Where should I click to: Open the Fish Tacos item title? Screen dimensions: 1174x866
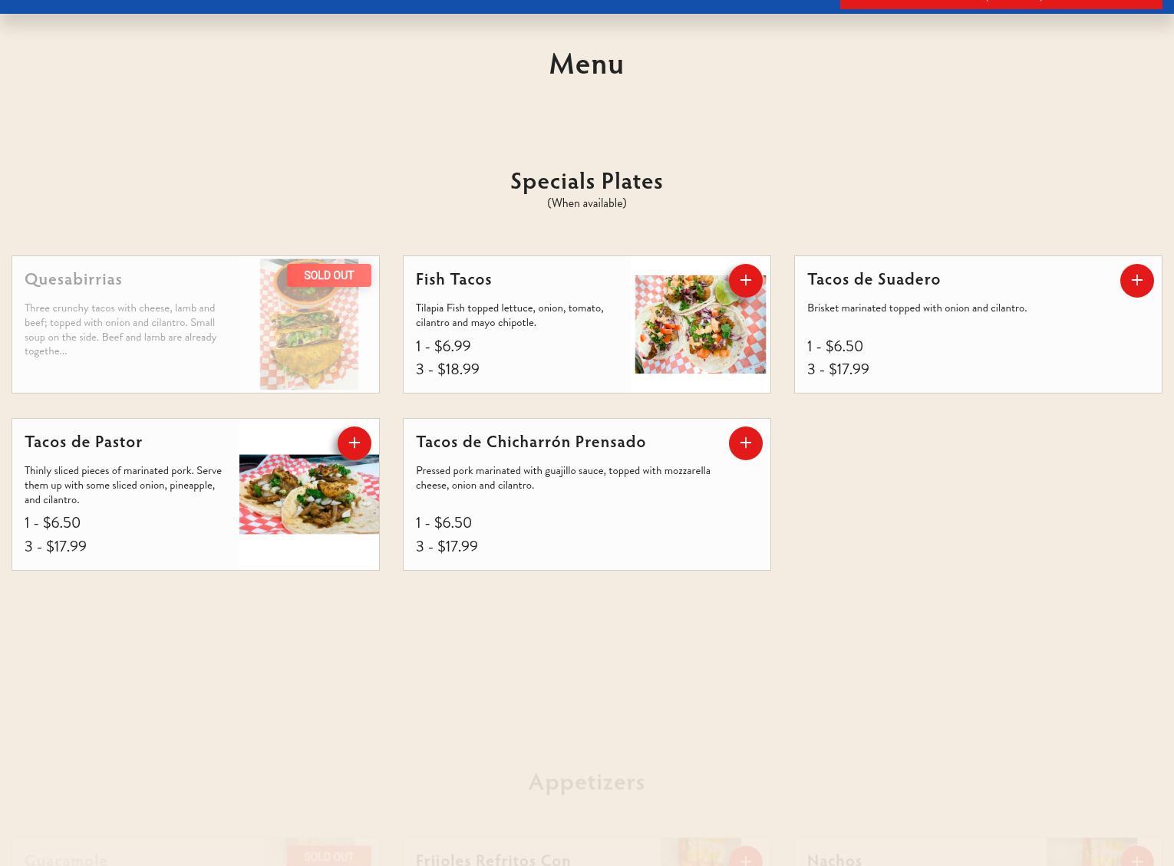453,279
